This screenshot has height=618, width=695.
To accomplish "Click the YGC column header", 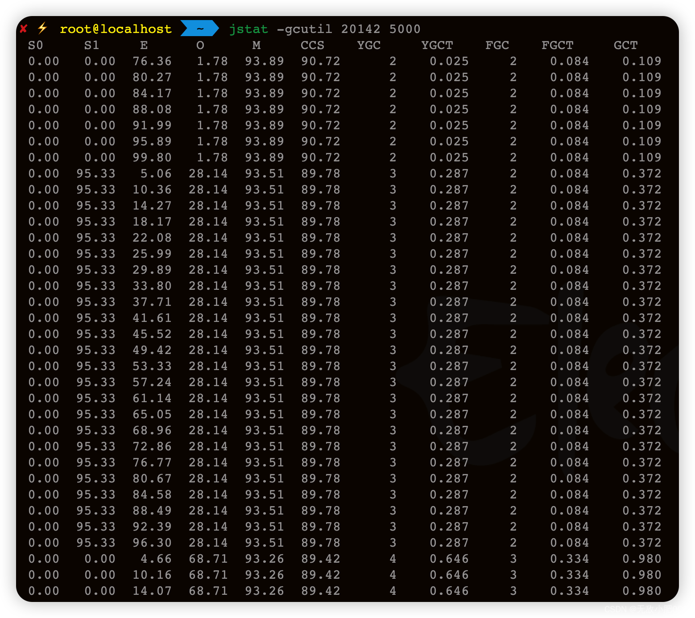I will click(369, 45).
